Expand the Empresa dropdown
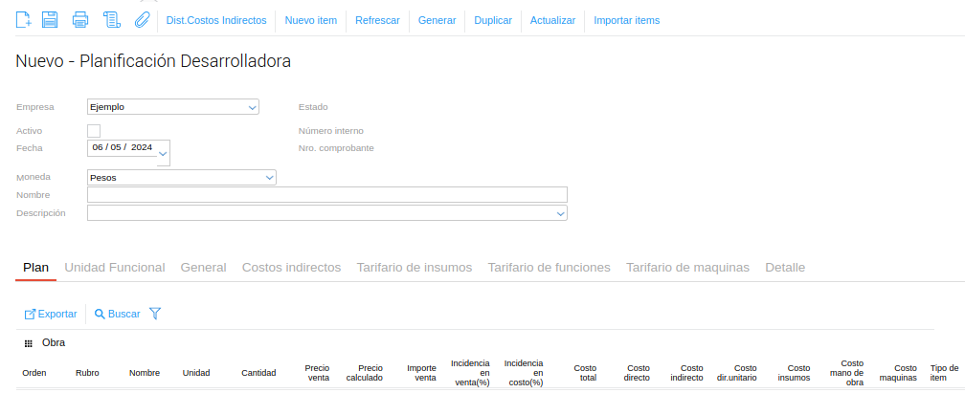Viewport: 965px width, 415px height. (x=253, y=107)
